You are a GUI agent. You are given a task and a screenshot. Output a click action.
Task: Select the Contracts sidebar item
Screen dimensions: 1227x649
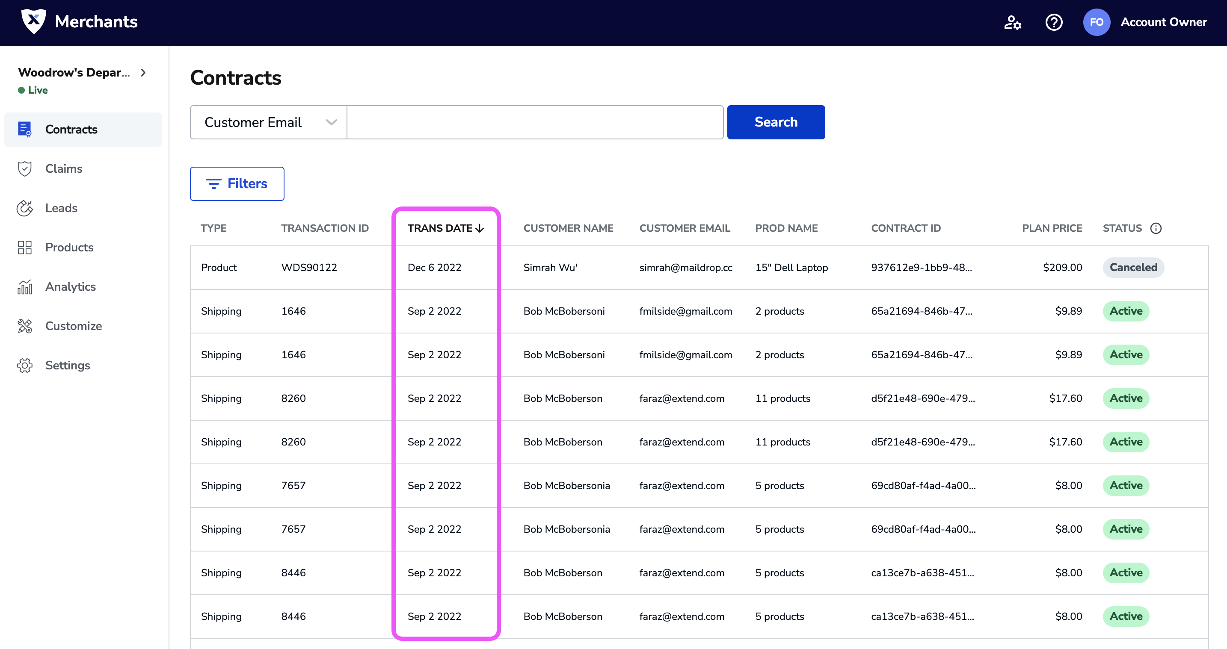tap(71, 130)
